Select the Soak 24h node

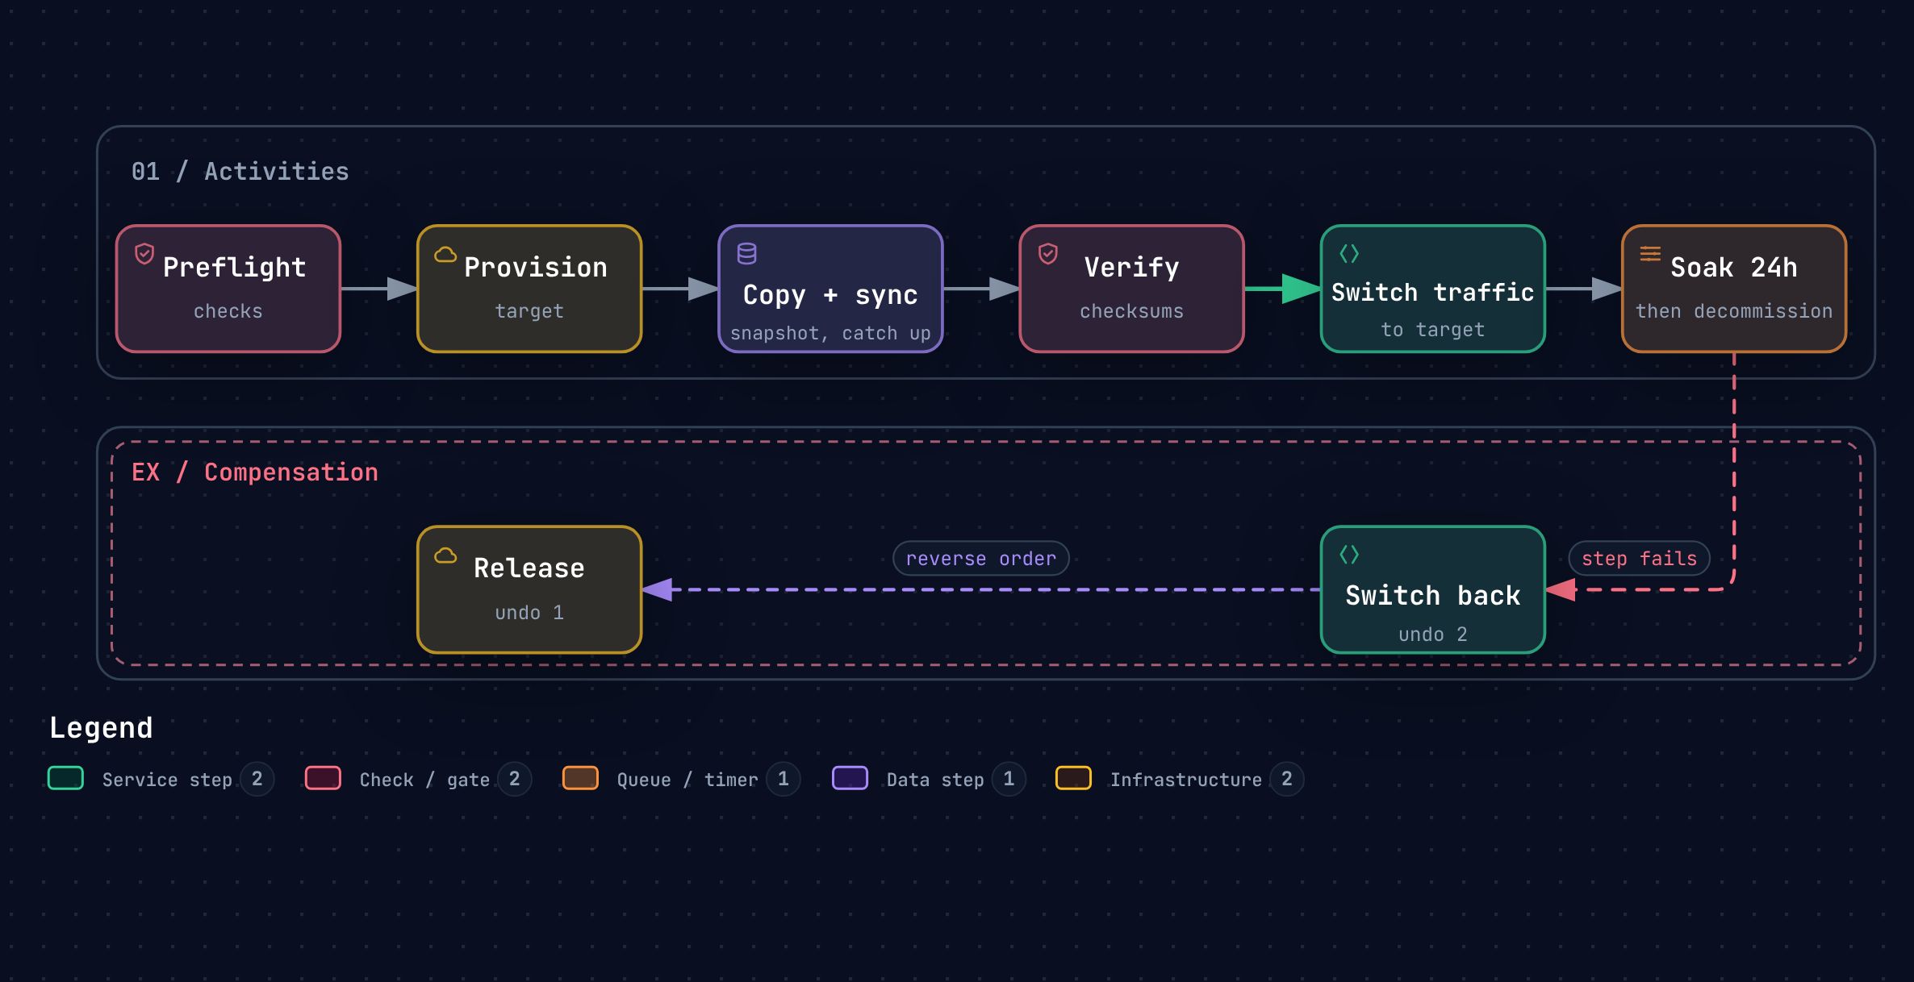click(x=1734, y=289)
